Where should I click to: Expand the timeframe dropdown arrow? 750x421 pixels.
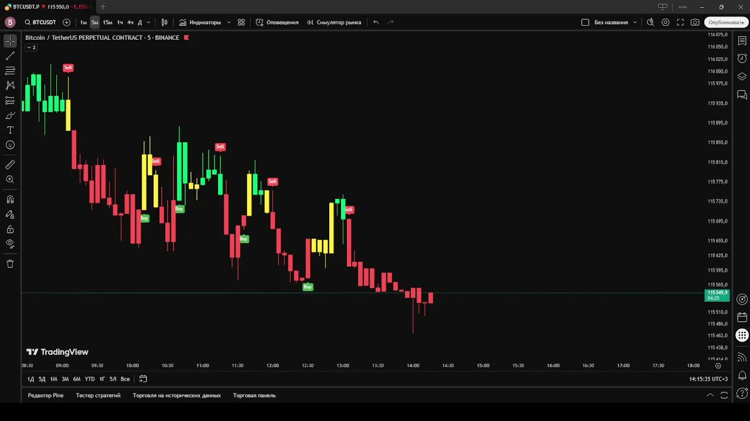click(148, 22)
